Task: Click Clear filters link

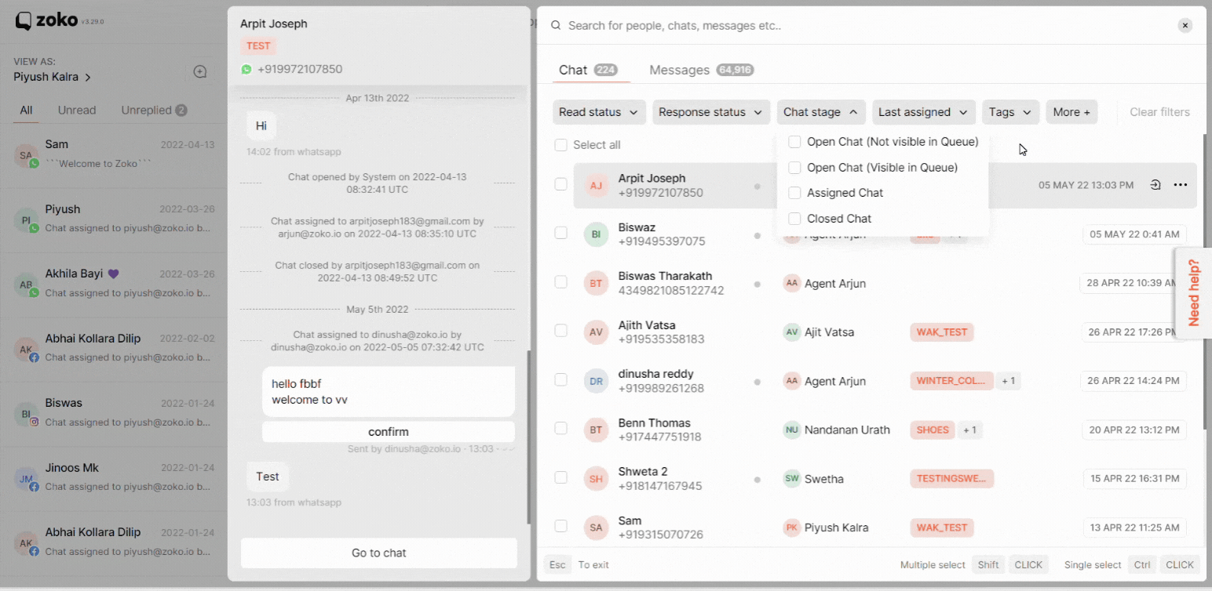Action: click(x=1159, y=112)
